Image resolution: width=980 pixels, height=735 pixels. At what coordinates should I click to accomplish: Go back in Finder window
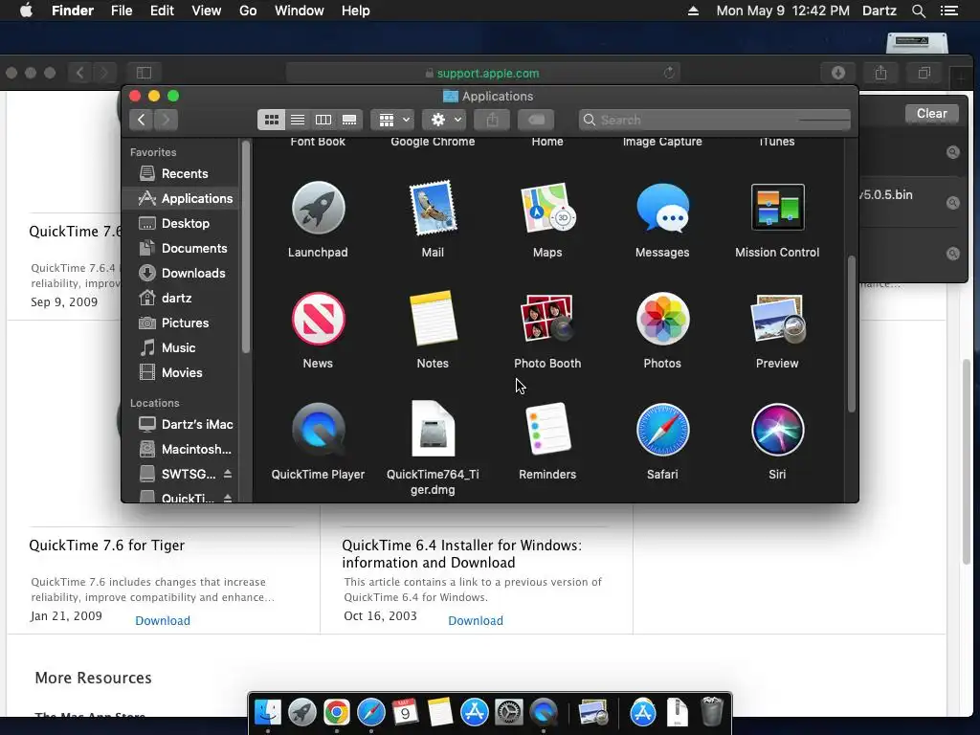tap(142, 120)
